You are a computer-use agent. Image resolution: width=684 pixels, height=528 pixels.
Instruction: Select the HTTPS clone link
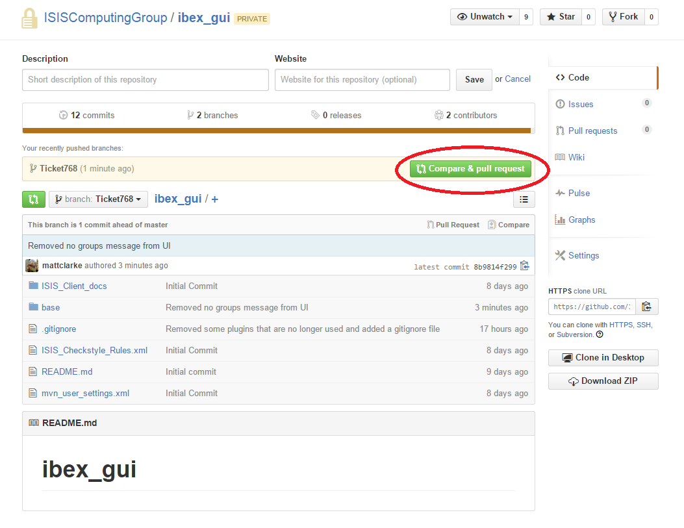621,325
